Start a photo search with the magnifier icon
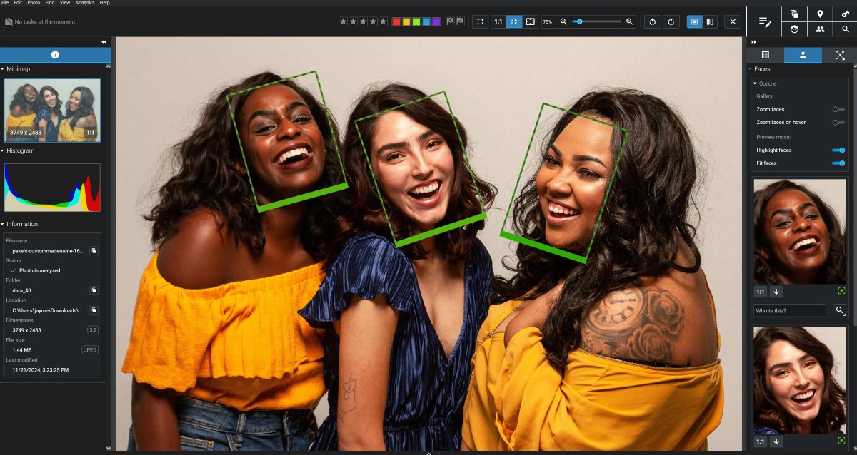 [846, 29]
